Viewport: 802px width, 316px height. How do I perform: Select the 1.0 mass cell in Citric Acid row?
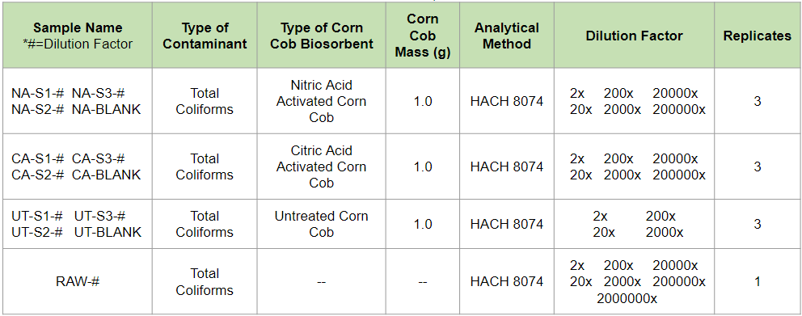(x=423, y=166)
